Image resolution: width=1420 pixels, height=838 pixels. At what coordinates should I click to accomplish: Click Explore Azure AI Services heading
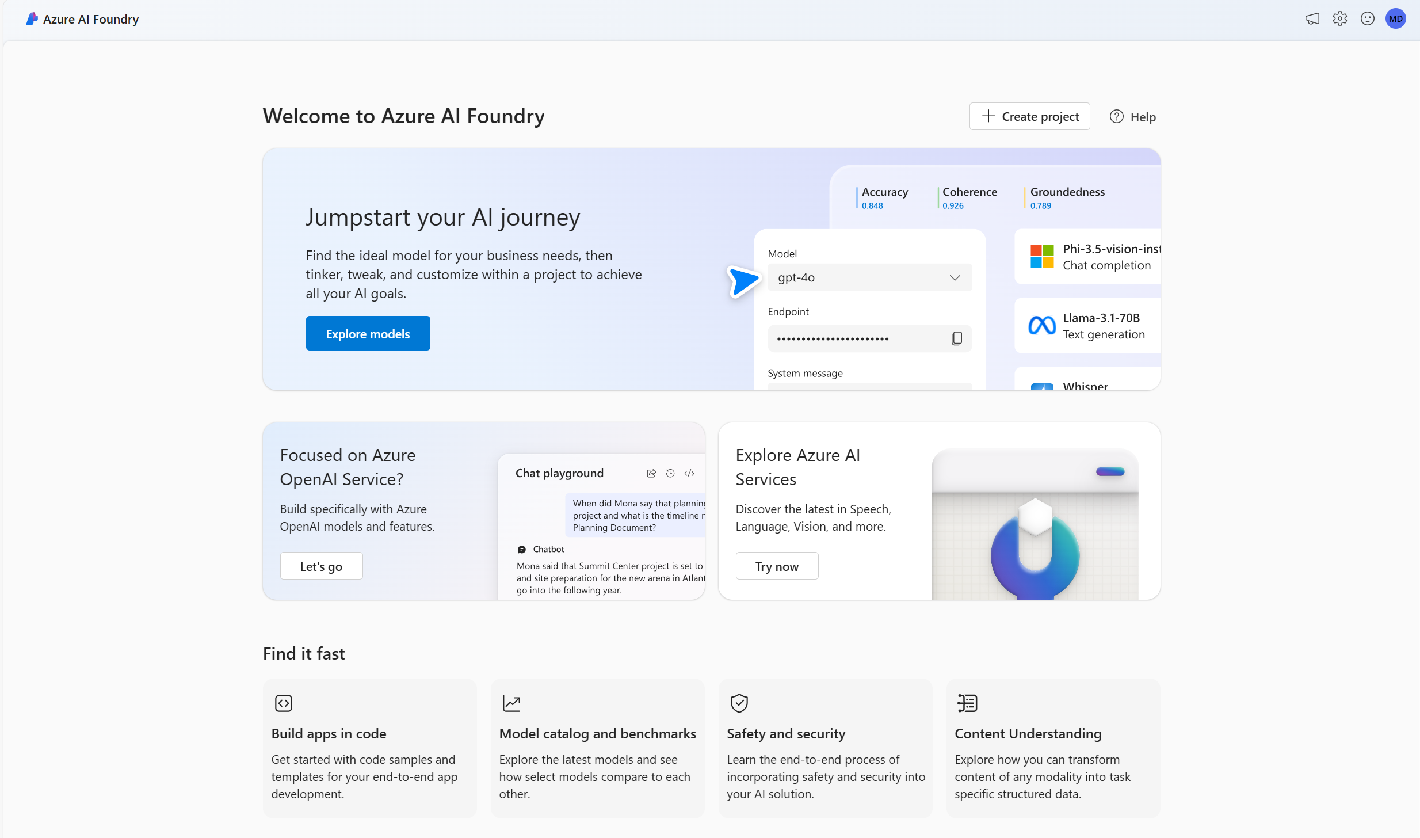point(798,467)
